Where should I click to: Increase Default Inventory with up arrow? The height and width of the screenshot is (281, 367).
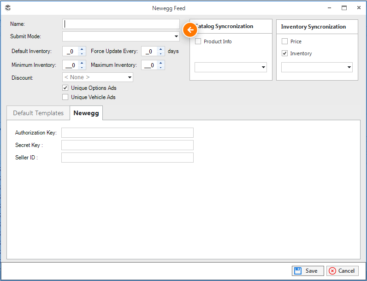pyautogui.click(x=82, y=49)
